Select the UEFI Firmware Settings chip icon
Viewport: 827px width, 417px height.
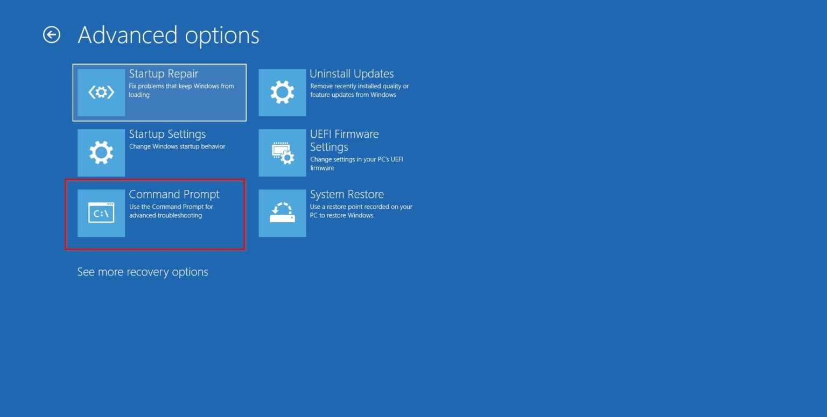282,152
